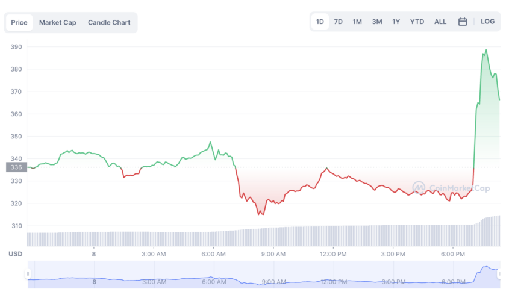
Task: Toggle LOG scale on the chart
Action: coord(487,22)
